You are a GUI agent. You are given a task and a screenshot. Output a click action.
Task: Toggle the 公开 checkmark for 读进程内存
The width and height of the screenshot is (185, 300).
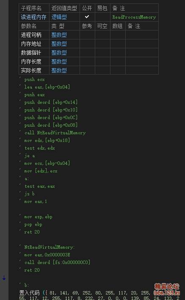click(x=87, y=17)
